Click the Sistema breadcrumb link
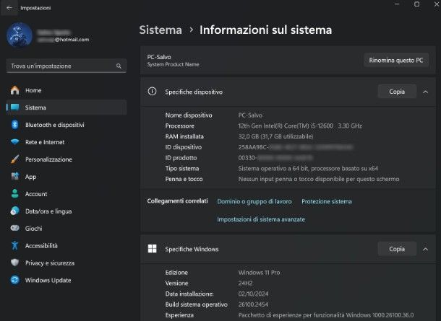This screenshot has height=321, width=441. click(x=160, y=30)
